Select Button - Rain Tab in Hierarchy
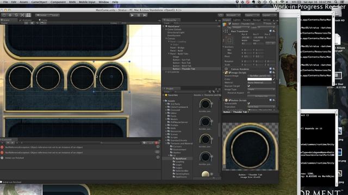 pyautogui.click(x=182, y=63)
